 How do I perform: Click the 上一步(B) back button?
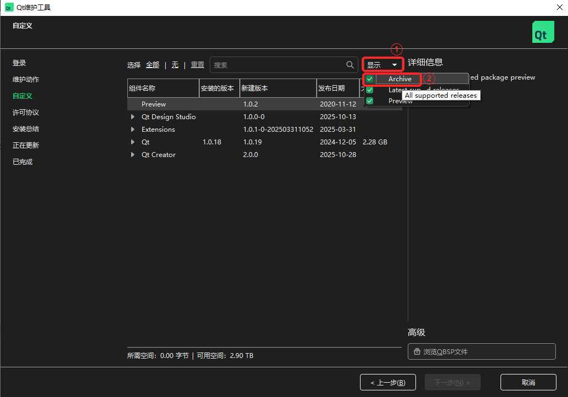point(387,383)
